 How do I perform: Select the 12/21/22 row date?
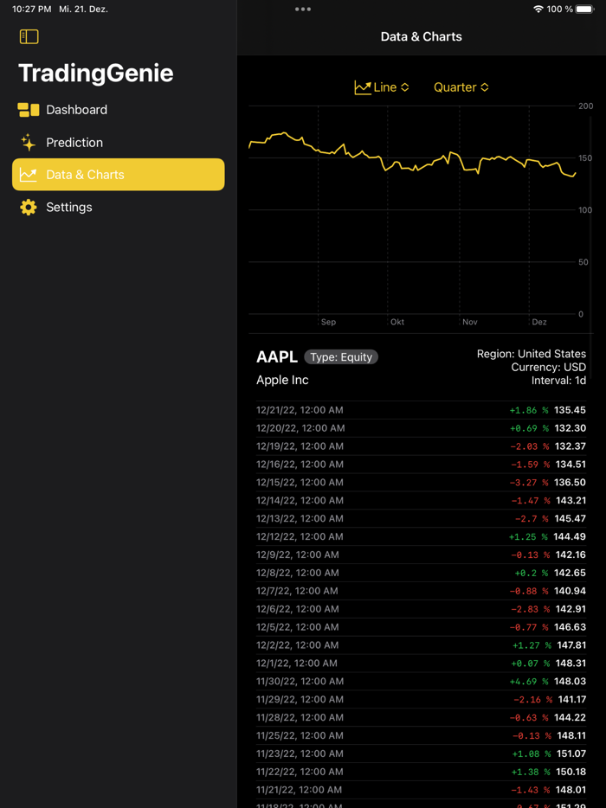(x=300, y=410)
